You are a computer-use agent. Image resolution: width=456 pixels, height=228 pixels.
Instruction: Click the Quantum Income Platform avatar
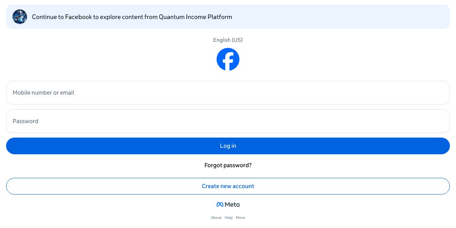20,17
